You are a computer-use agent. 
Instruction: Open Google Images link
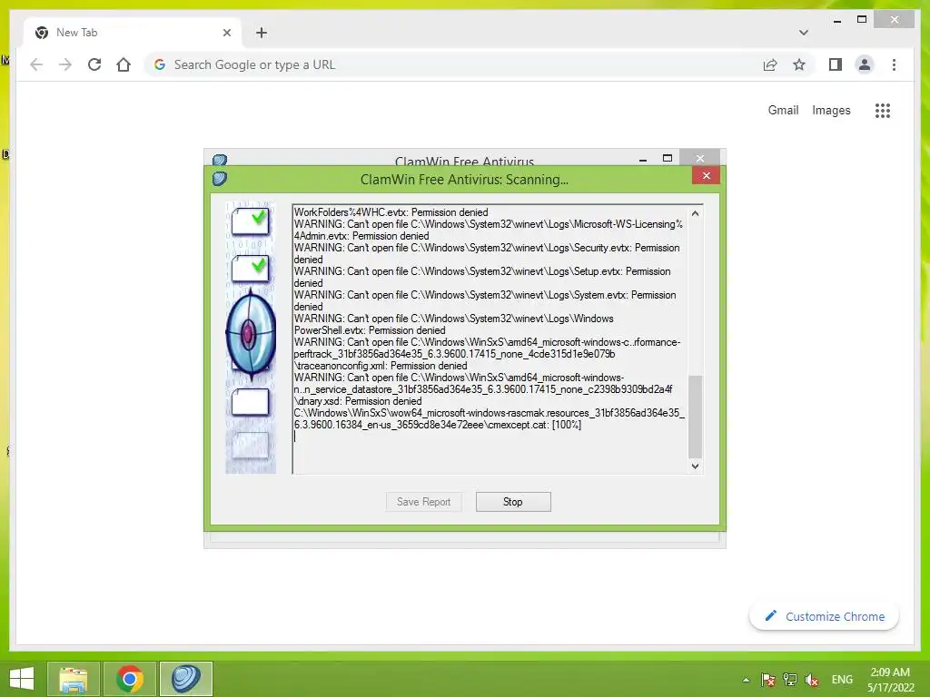(831, 110)
